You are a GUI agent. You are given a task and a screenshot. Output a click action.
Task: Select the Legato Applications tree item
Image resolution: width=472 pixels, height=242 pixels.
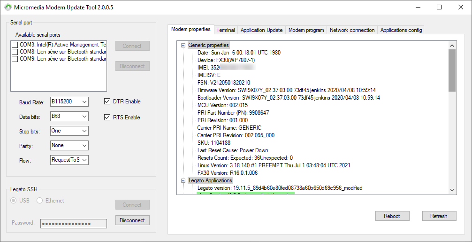(x=210, y=181)
